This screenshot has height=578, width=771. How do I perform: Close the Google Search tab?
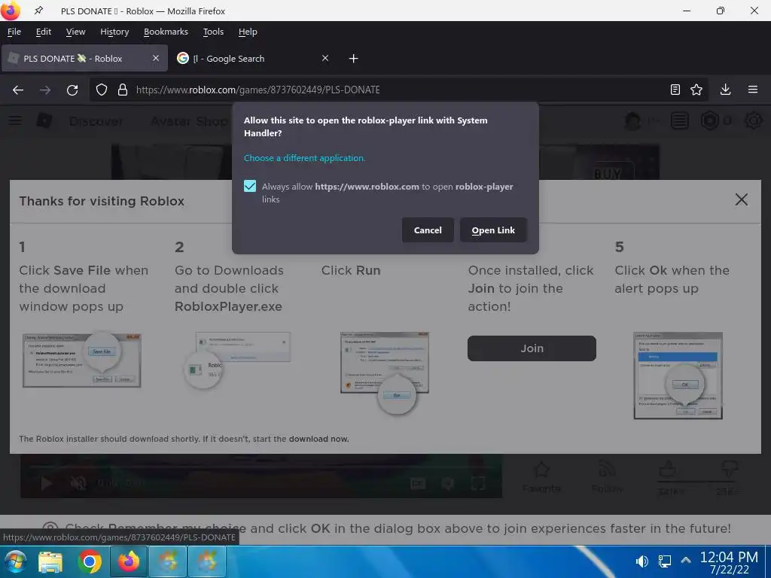point(325,58)
